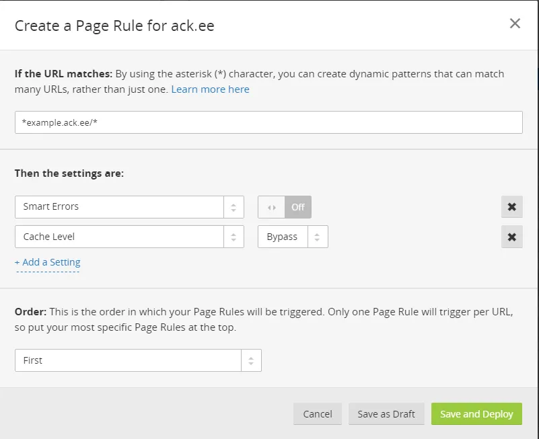Close the Create a Page Rule dialog
The height and width of the screenshot is (439, 539).
click(x=515, y=24)
